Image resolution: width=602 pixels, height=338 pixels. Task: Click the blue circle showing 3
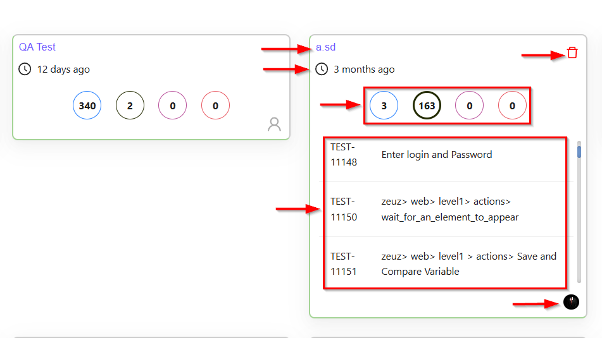[384, 106]
